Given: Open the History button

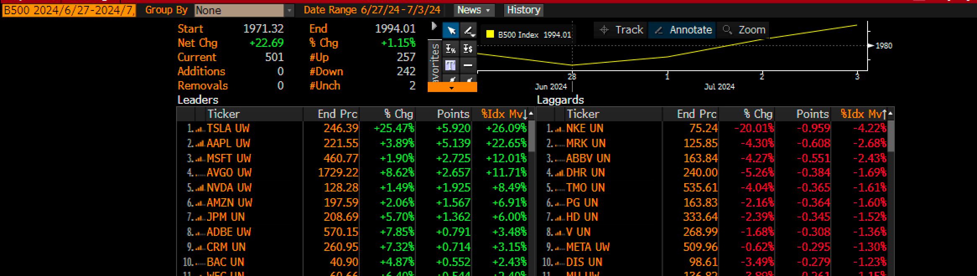Looking at the screenshot, I should click(523, 10).
